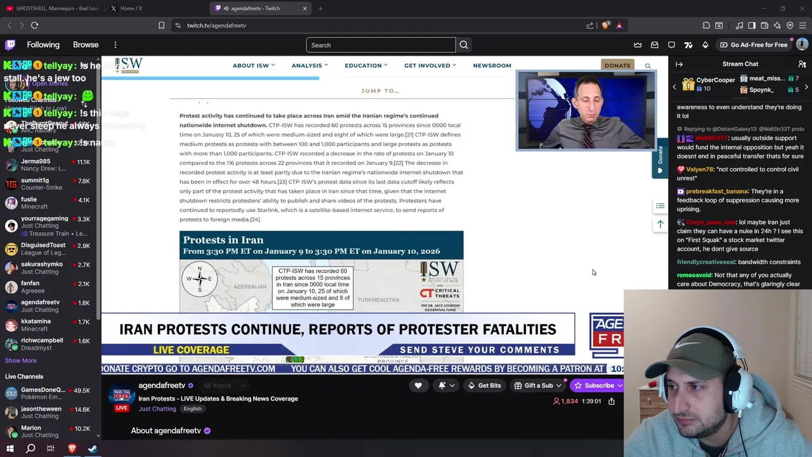Open Windows Start menu

click(10, 449)
